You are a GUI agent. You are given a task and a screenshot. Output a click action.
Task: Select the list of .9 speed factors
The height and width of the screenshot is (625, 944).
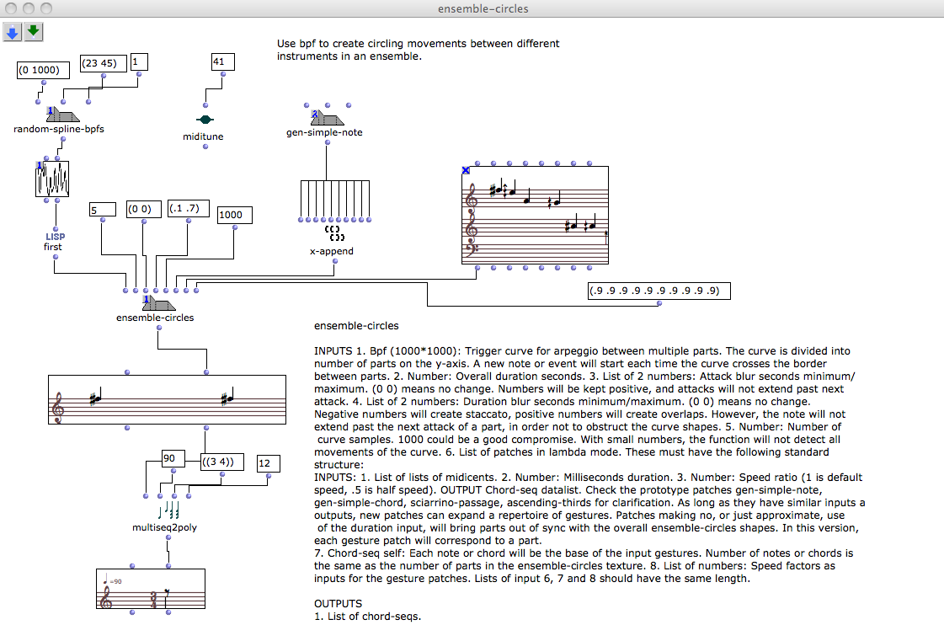click(x=659, y=291)
